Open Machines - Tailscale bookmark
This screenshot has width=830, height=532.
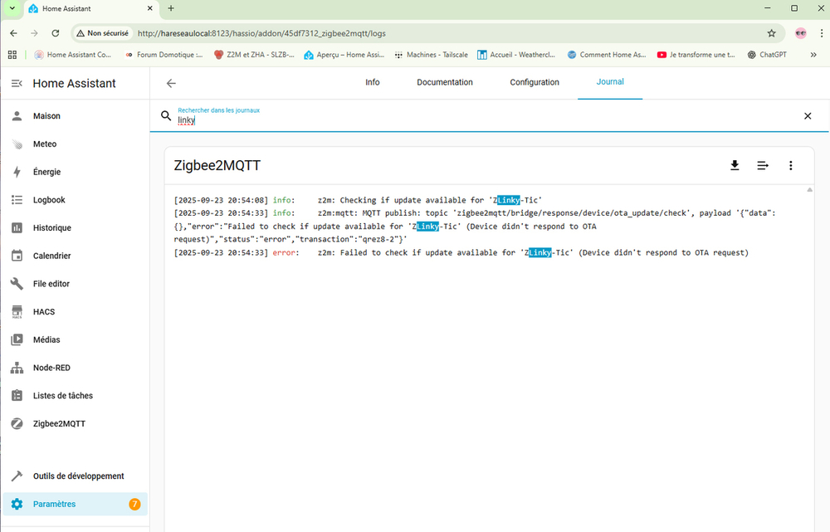(431, 55)
